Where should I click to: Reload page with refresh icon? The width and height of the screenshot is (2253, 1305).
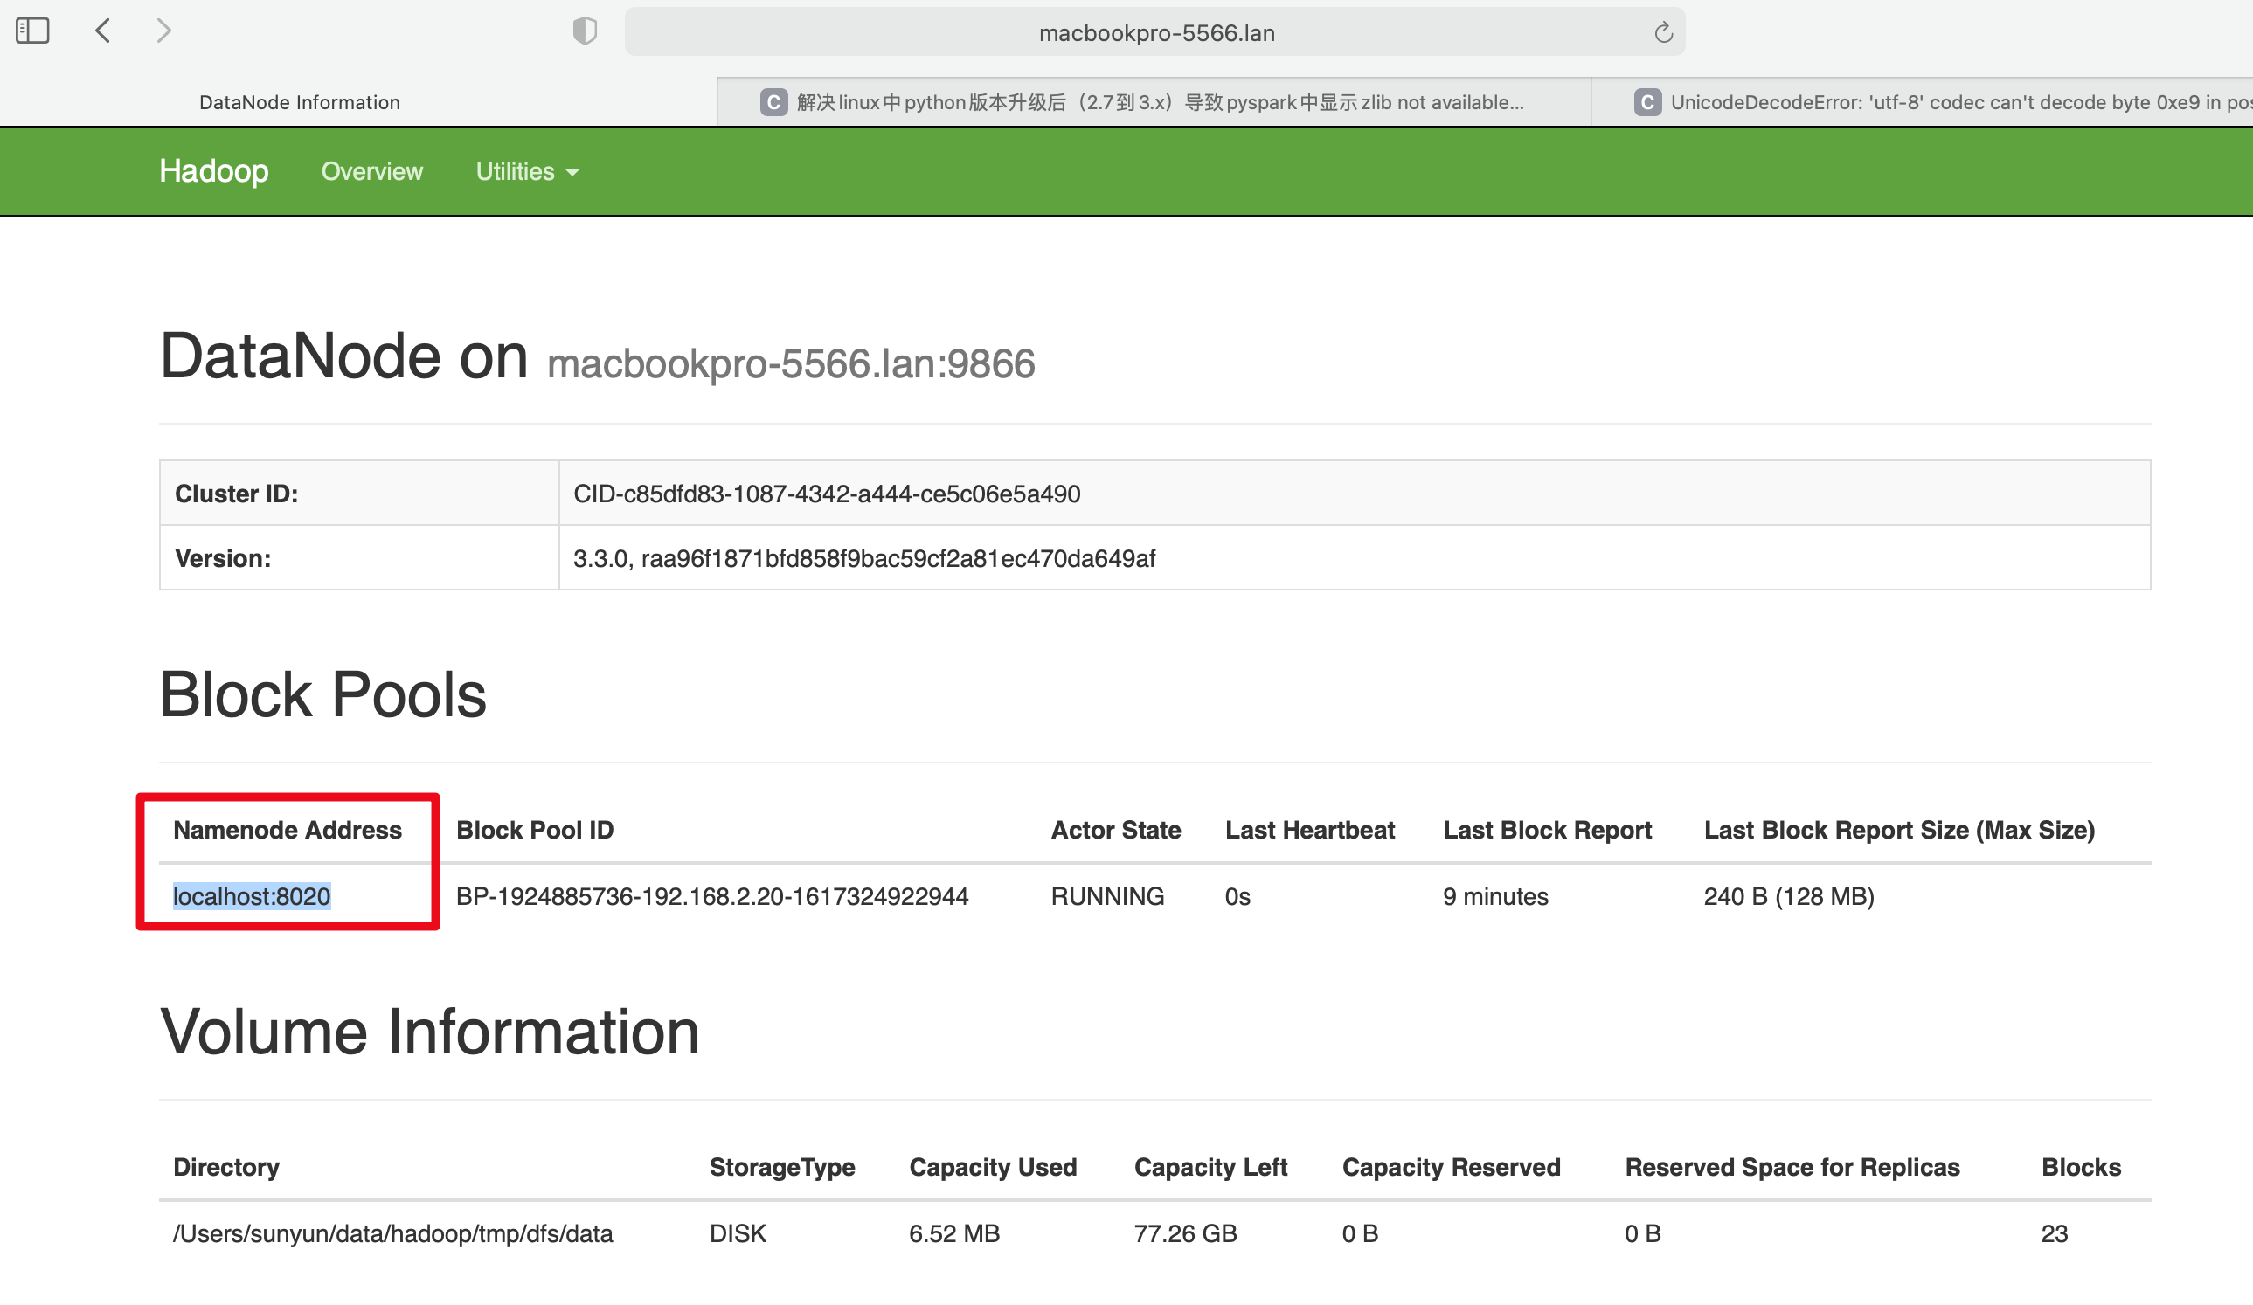[1663, 33]
